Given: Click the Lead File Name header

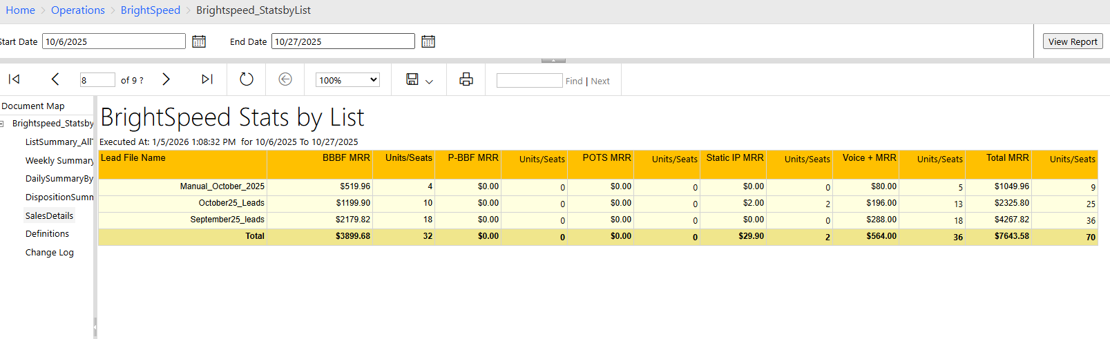Looking at the screenshot, I should point(133,158).
